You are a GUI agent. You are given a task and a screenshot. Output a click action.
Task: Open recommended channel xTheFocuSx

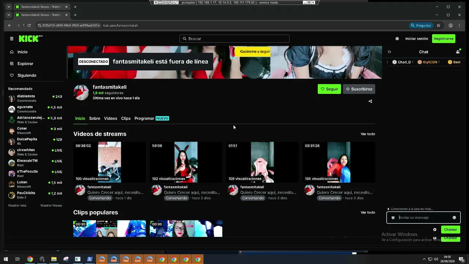36,173
